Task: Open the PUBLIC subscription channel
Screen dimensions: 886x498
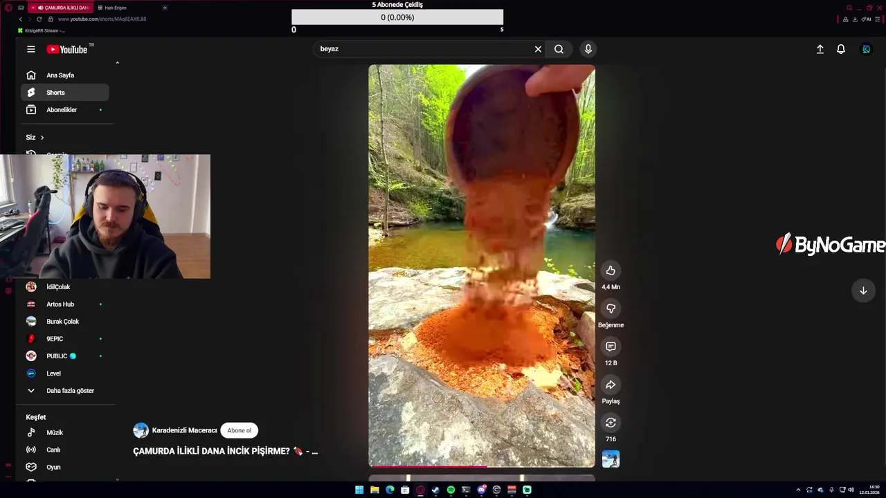Action: pyautogui.click(x=65, y=356)
